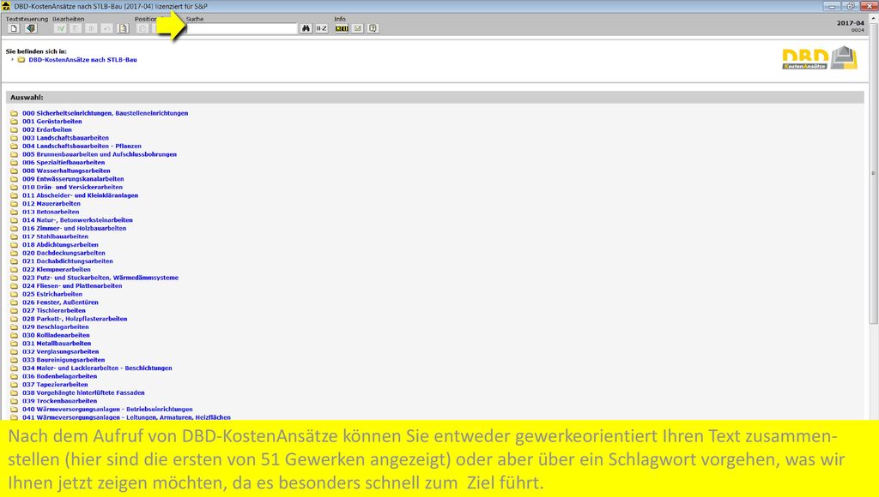
Task: Open 040 Wärmeversorgungsanlagen - Betriebseinrichtungen
Action: (107, 409)
